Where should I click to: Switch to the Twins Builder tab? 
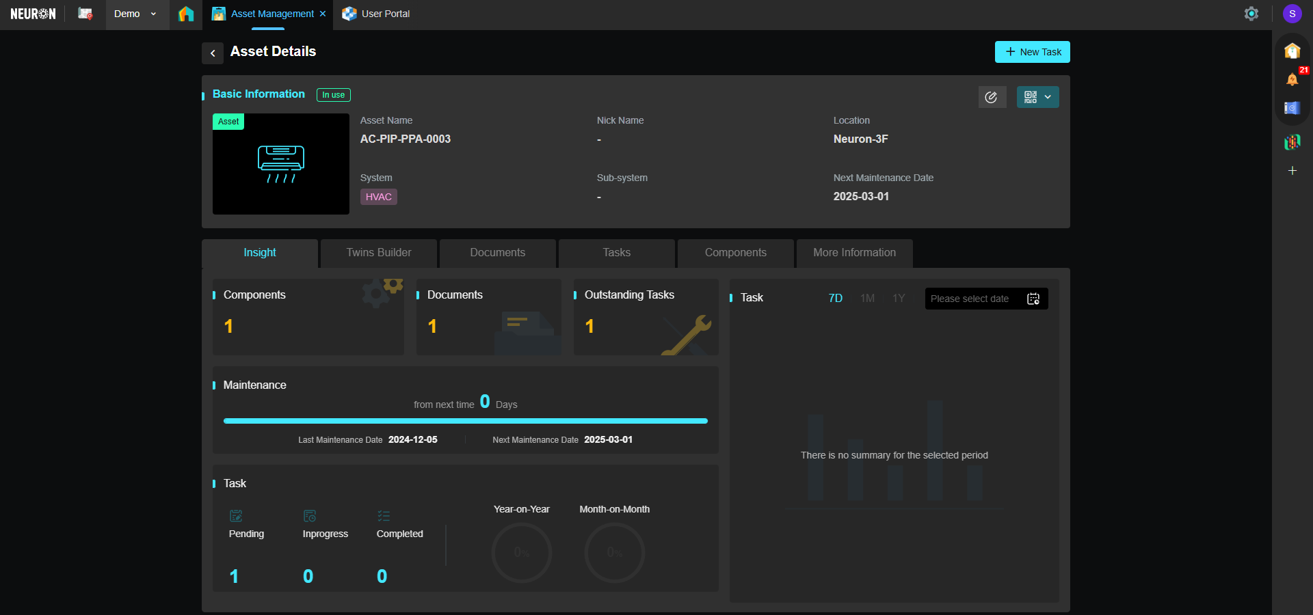pyautogui.click(x=379, y=253)
